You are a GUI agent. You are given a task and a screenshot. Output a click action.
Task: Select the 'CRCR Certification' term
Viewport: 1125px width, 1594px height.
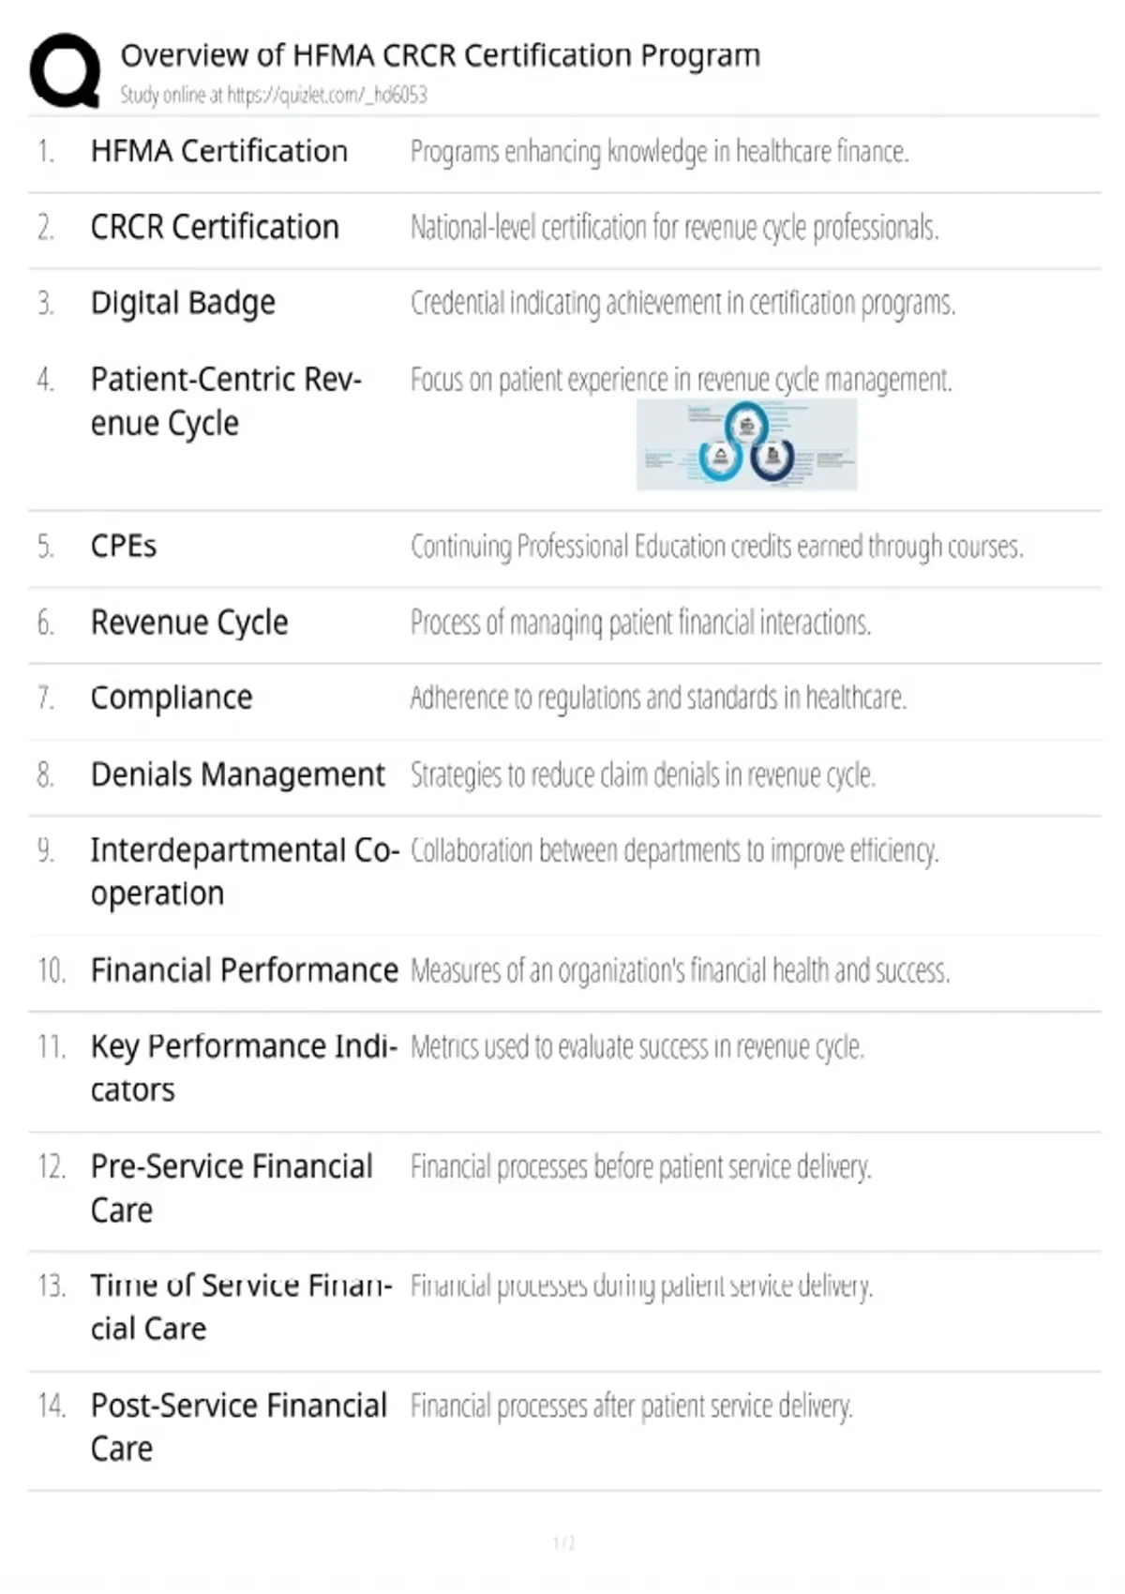tap(215, 227)
